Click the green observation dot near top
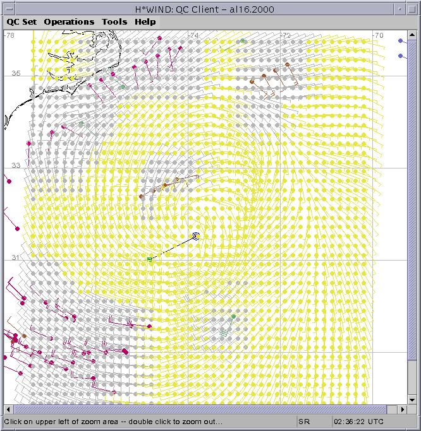The width and height of the screenshot is (421, 431). point(242,41)
